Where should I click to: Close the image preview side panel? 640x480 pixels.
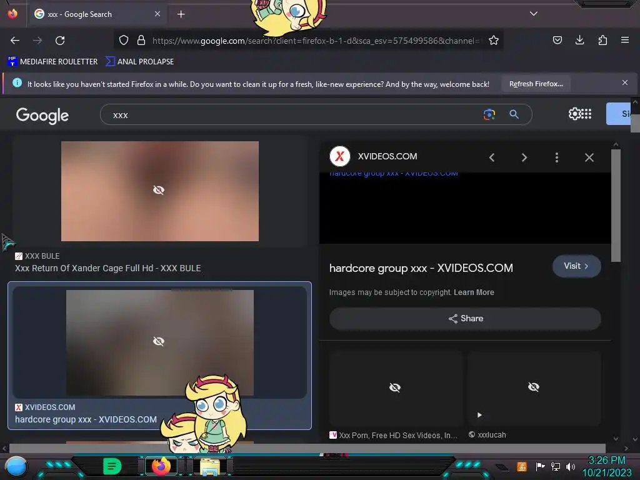click(589, 157)
